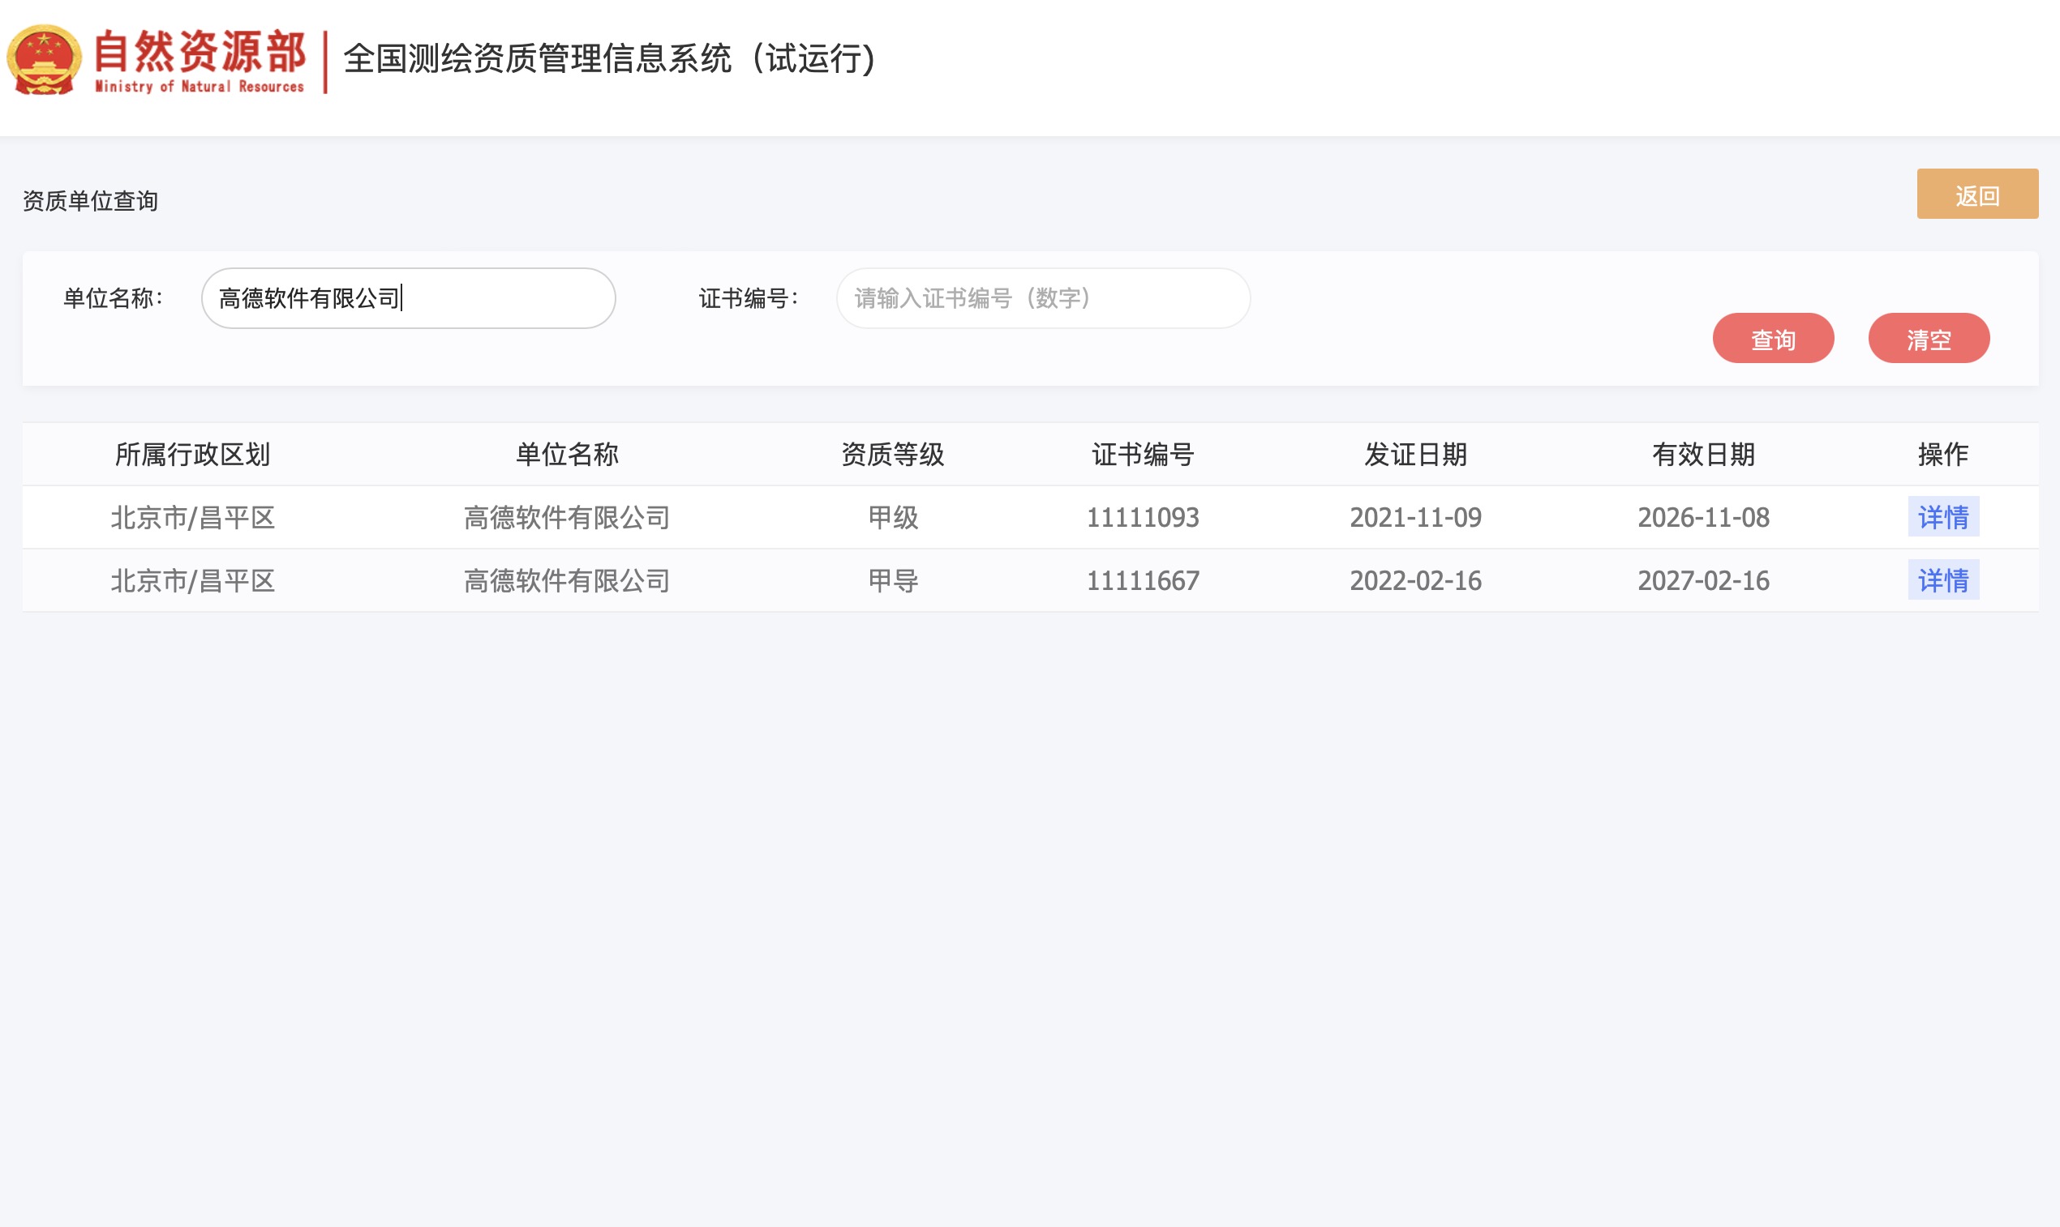Click certificate number 11111093
The height and width of the screenshot is (1227, 2060).
tap(1143, 518)
